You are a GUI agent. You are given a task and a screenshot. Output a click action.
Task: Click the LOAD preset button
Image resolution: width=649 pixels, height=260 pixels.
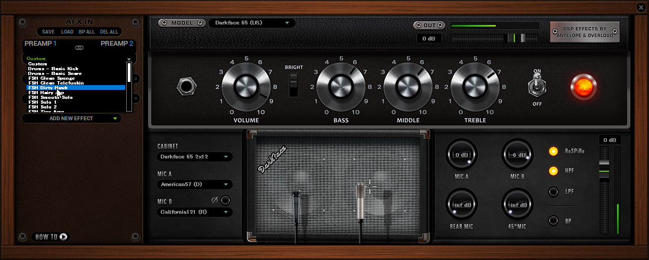67,32
